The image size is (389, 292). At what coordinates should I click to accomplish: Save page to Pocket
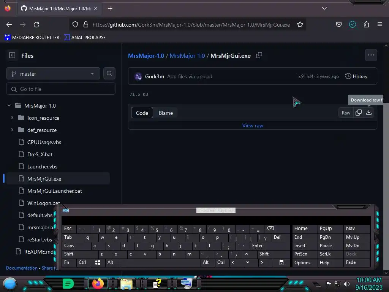338,24
